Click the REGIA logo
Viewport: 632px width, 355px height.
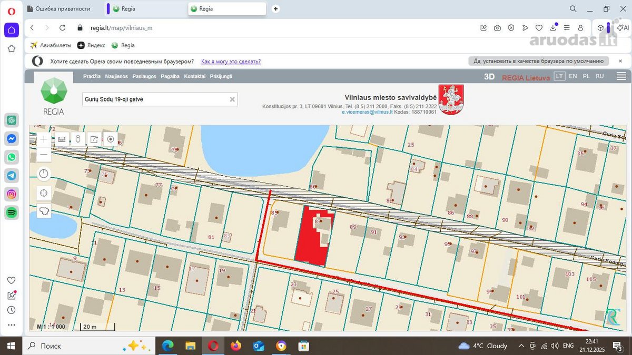click(54, 96)
